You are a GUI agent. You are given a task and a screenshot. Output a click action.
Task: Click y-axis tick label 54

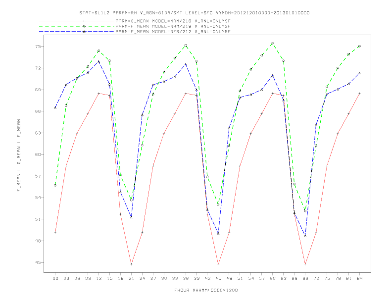click(38, 198)
